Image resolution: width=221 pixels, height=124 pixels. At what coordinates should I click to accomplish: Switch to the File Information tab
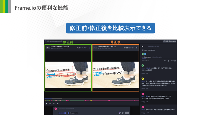click(157, 57)
